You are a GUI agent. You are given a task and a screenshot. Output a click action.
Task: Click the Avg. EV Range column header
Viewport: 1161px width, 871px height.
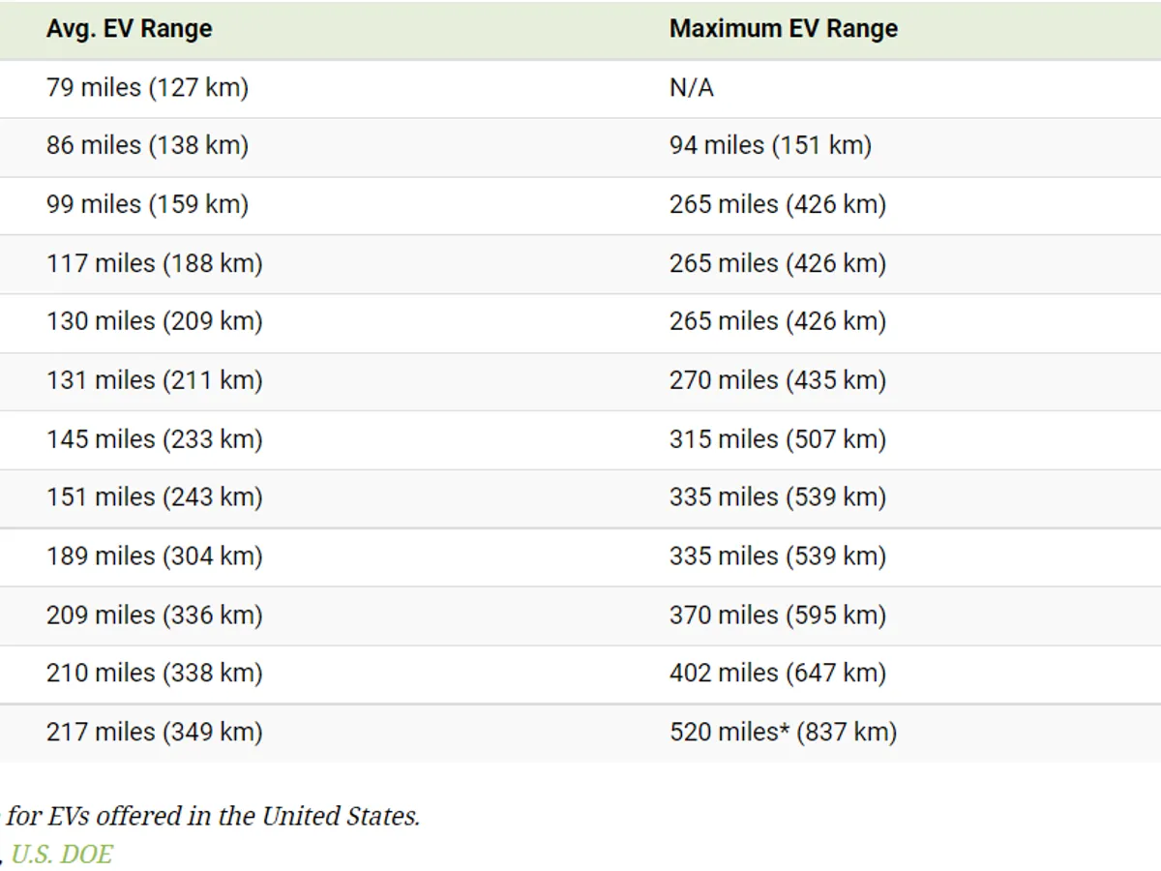click(129, 29)
